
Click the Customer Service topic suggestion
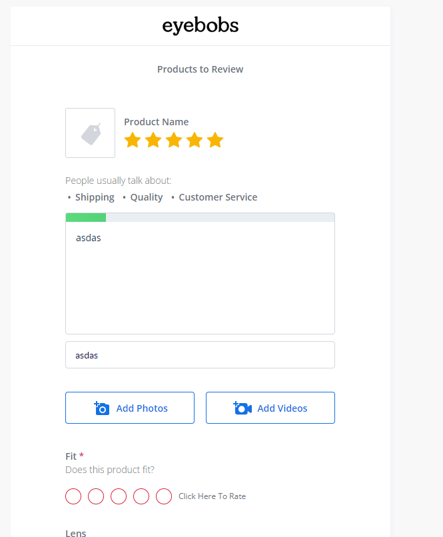tap(218, 197)
